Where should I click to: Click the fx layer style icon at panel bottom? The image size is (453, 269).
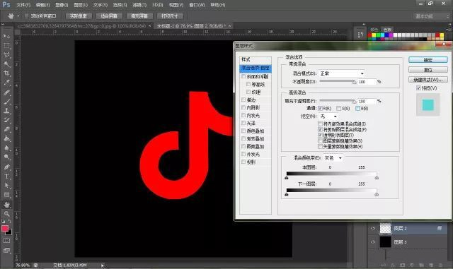pos(393,265)
